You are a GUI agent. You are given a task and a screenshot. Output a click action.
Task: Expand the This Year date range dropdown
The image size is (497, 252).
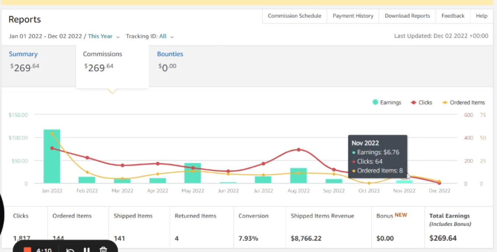[x=104, y=36]
